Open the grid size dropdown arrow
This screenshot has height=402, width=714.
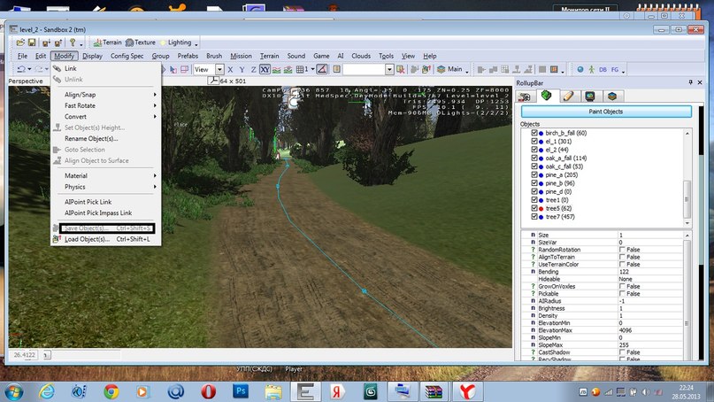pos(312,69)
